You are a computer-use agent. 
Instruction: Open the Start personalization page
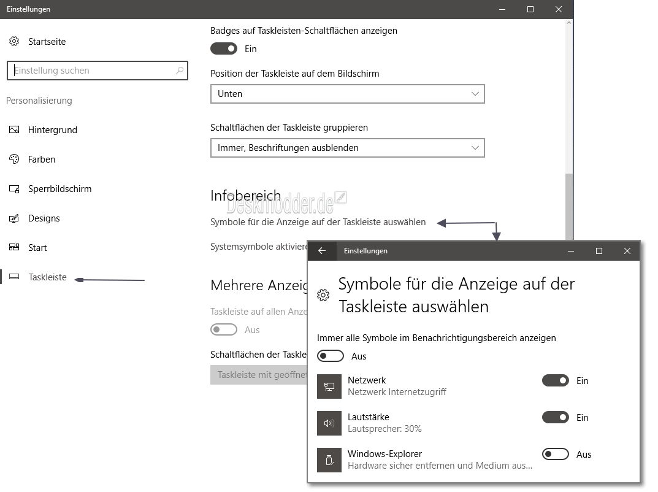point(37,248)
